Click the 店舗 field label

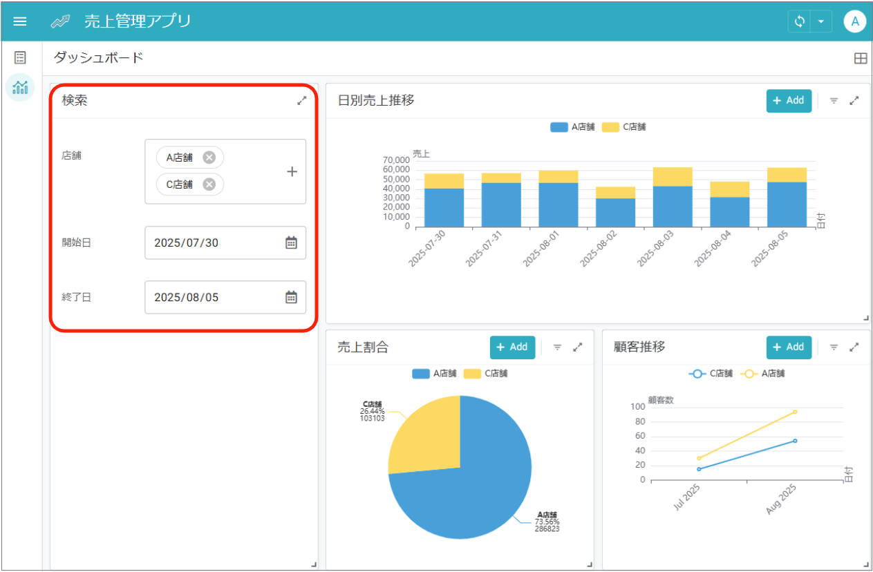tap(71, 156)
